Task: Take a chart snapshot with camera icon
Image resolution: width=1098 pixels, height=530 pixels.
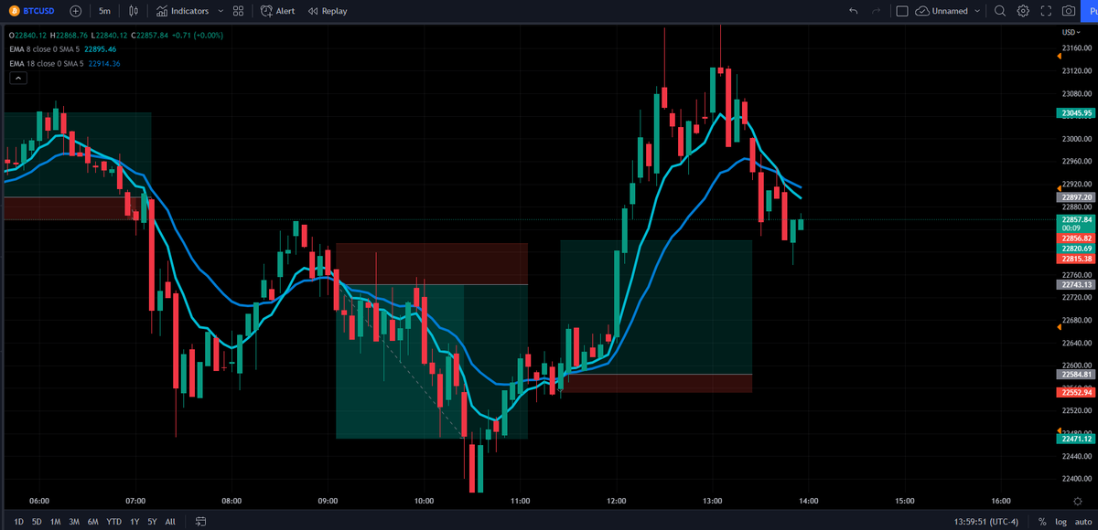Action: pyautogui.click(x=1069, y=11)
